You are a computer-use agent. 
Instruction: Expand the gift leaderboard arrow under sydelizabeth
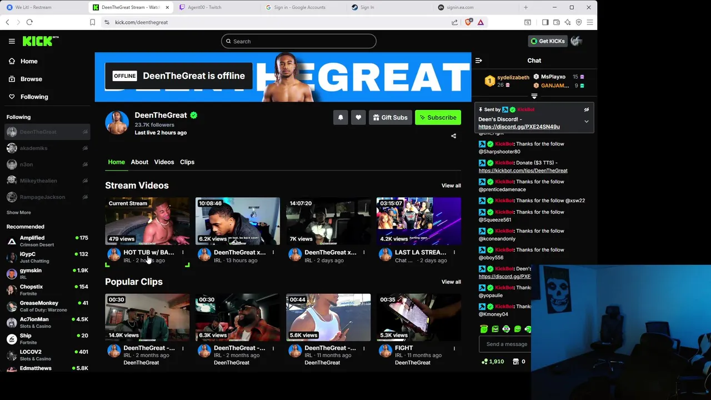coord(534,96)
